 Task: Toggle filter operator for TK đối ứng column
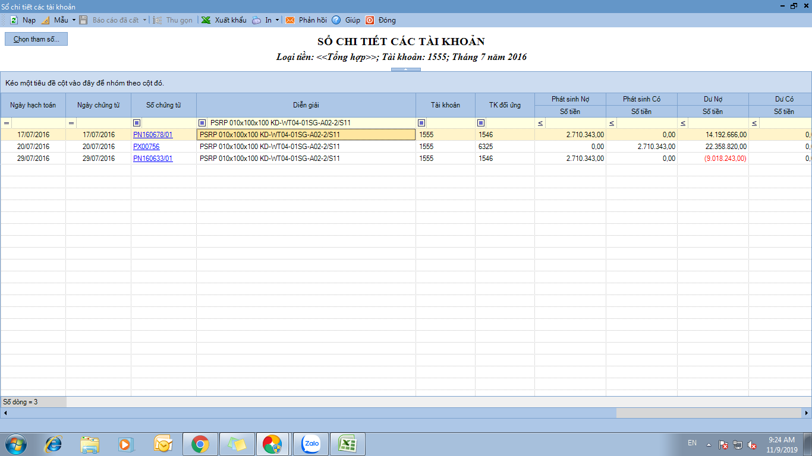coord(481,123)
